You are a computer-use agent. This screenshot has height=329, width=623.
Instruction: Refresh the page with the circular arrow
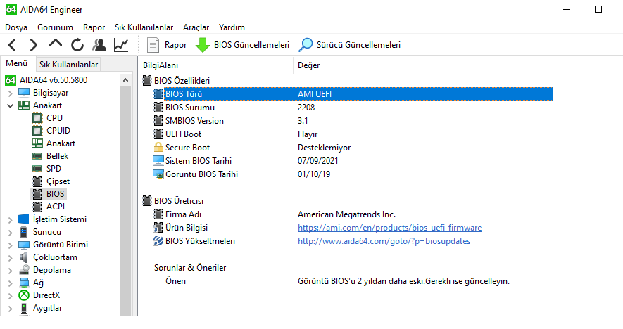tap(77, 45)
